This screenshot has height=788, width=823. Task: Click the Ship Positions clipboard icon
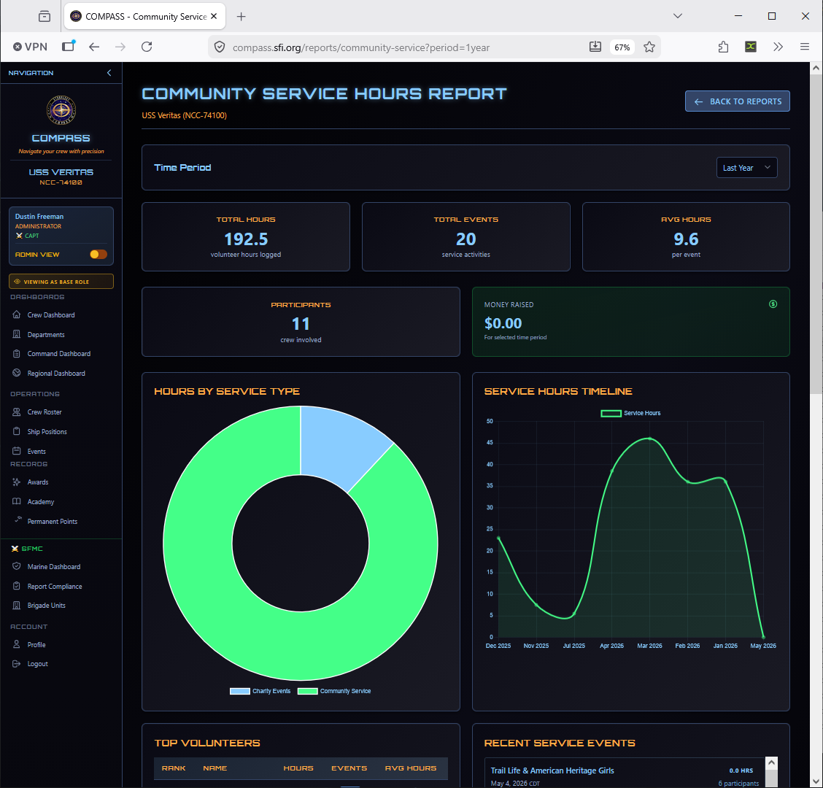pyautogui.click(x=16, y=431)
